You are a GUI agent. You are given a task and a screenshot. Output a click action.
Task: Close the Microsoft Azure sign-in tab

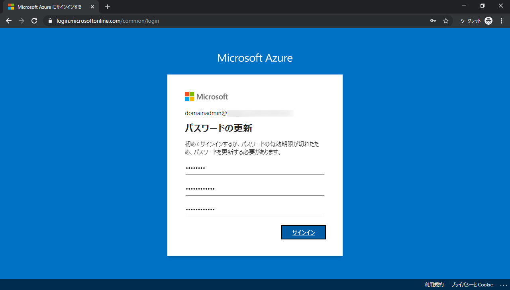pyautogui.click(x=92, y=7)
